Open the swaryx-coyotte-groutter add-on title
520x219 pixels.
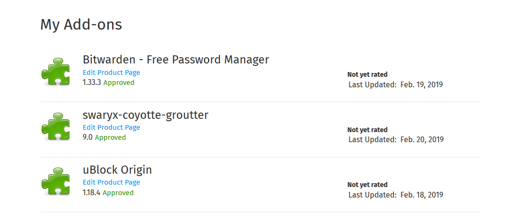146,115
